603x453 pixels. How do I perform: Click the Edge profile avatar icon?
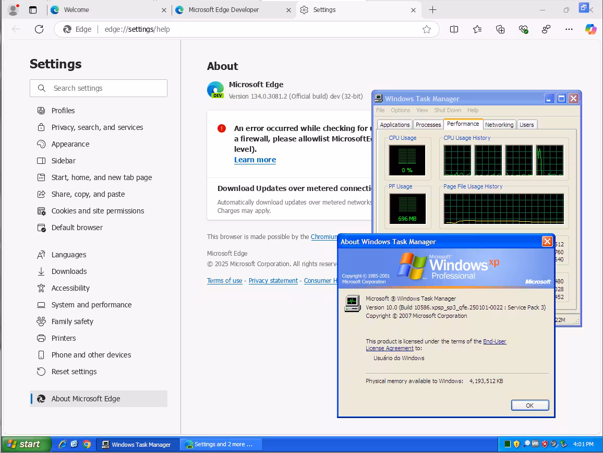[x=13, y=9]
